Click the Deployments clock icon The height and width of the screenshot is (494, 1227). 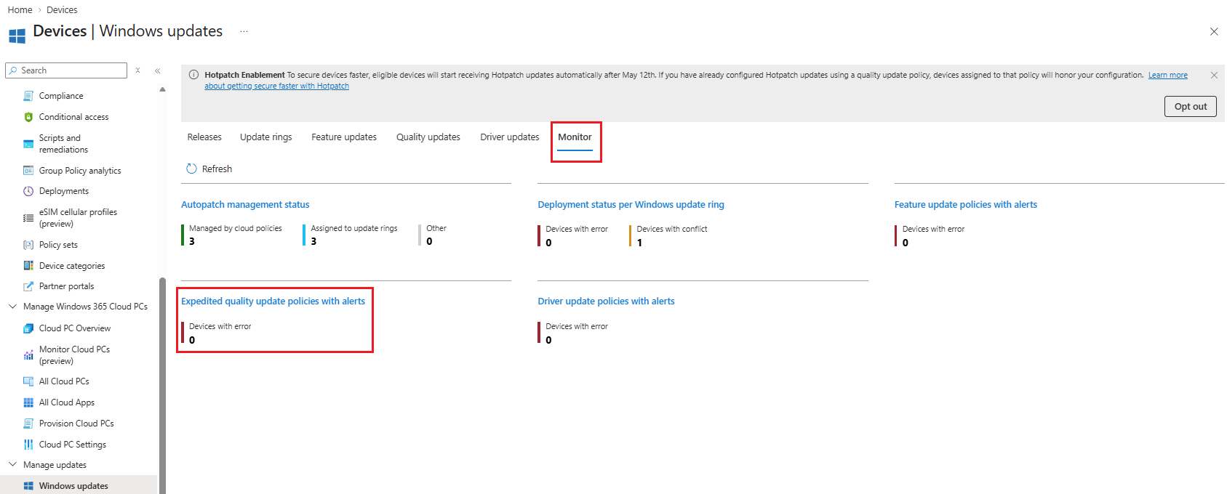coord(28,191)
